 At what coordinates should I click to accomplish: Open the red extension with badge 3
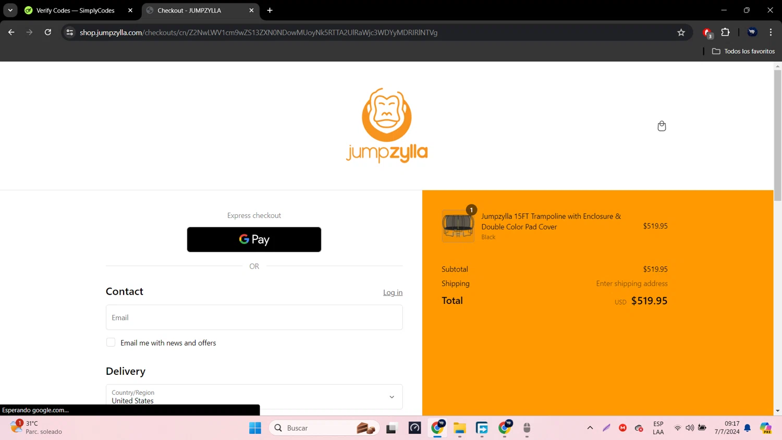707,33
